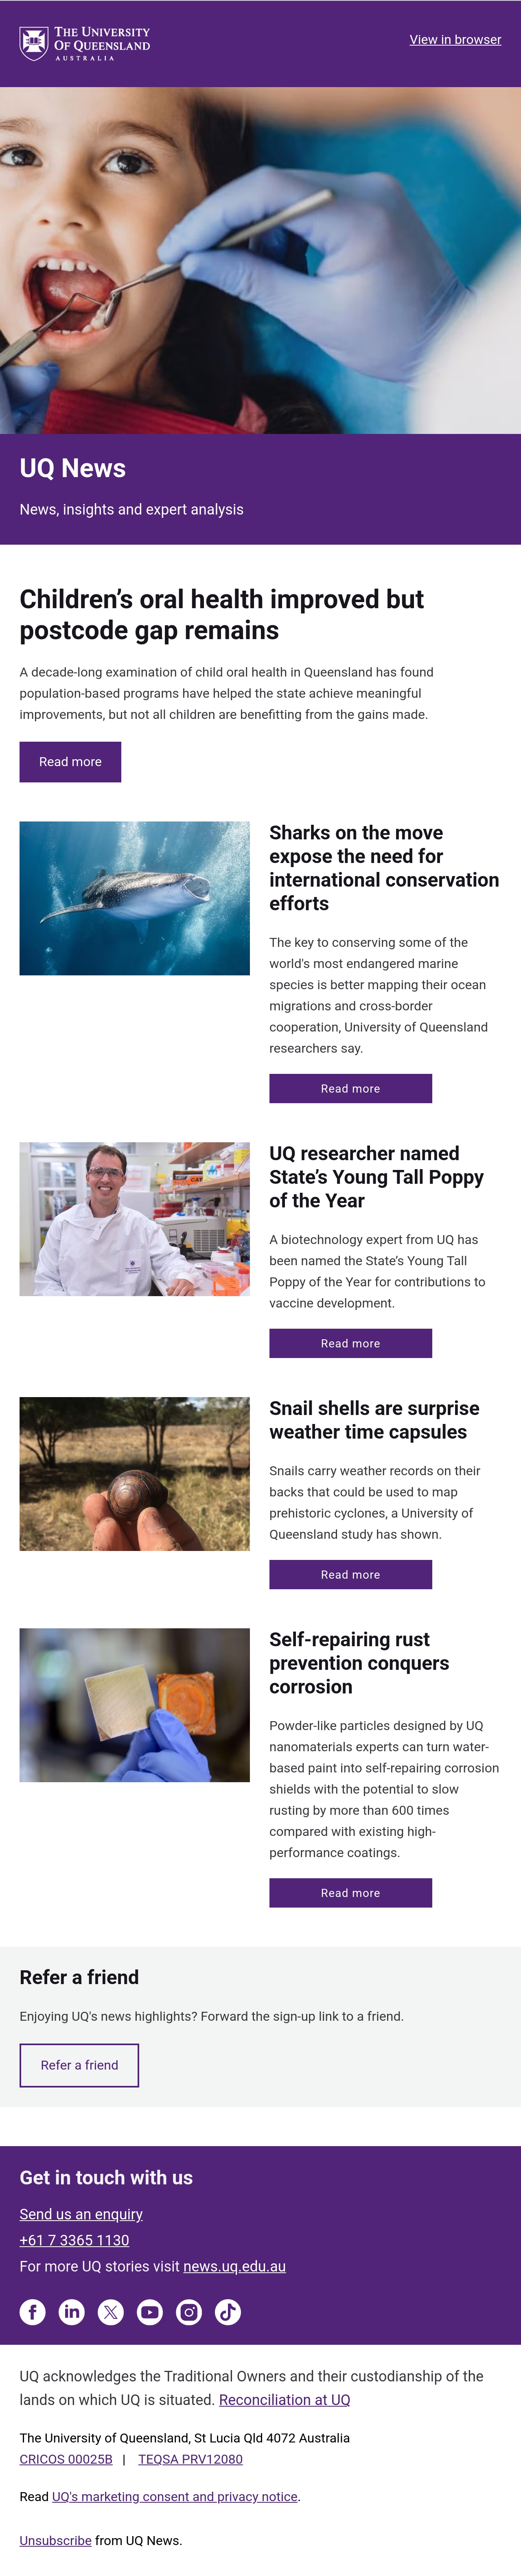Click the View in browser link
Image resolution: width=521 pixels, height=2576 pixels.
tap(455, 40)
